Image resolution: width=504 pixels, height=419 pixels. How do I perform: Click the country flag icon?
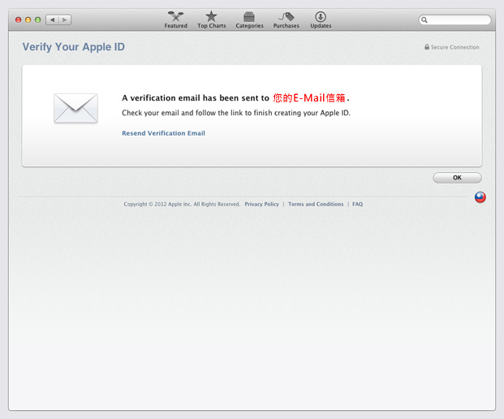pos(480,197)
